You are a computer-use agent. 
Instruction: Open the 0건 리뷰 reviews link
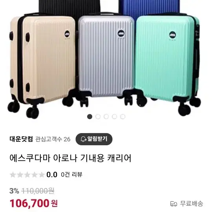(x=71, y=175)
